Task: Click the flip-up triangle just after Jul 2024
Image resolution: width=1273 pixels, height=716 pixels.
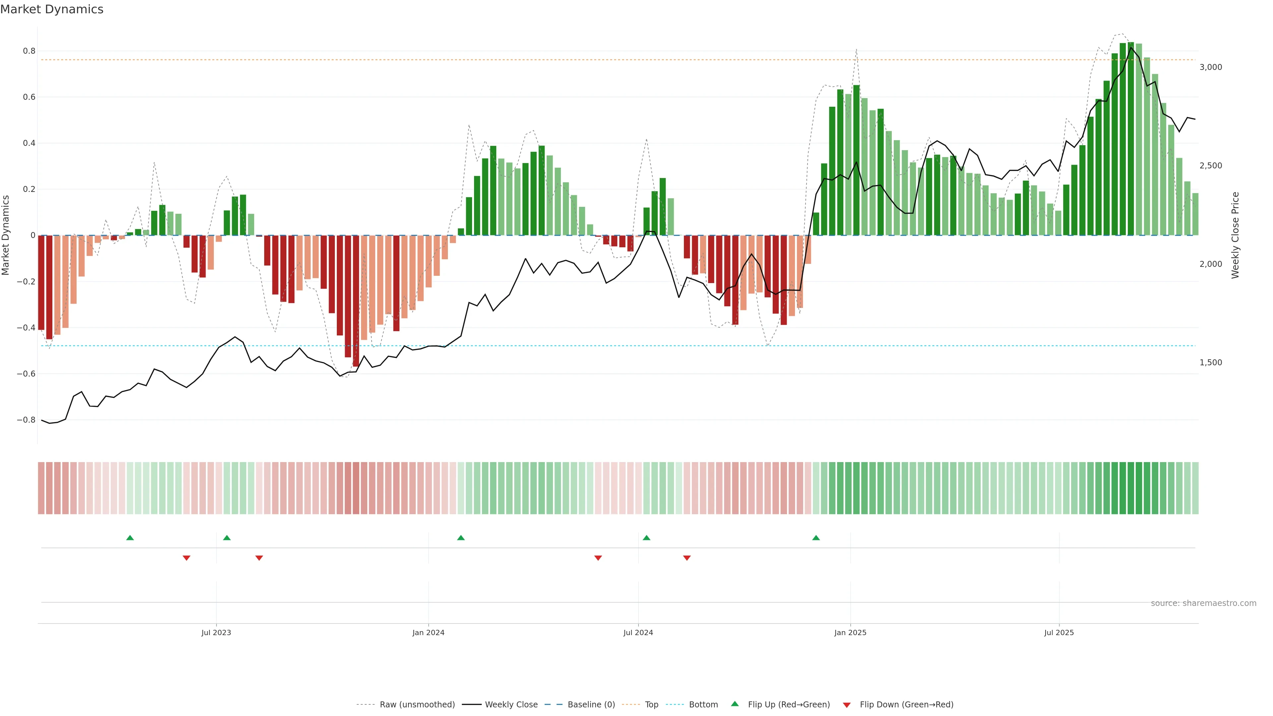Action: tap(646, 538)
